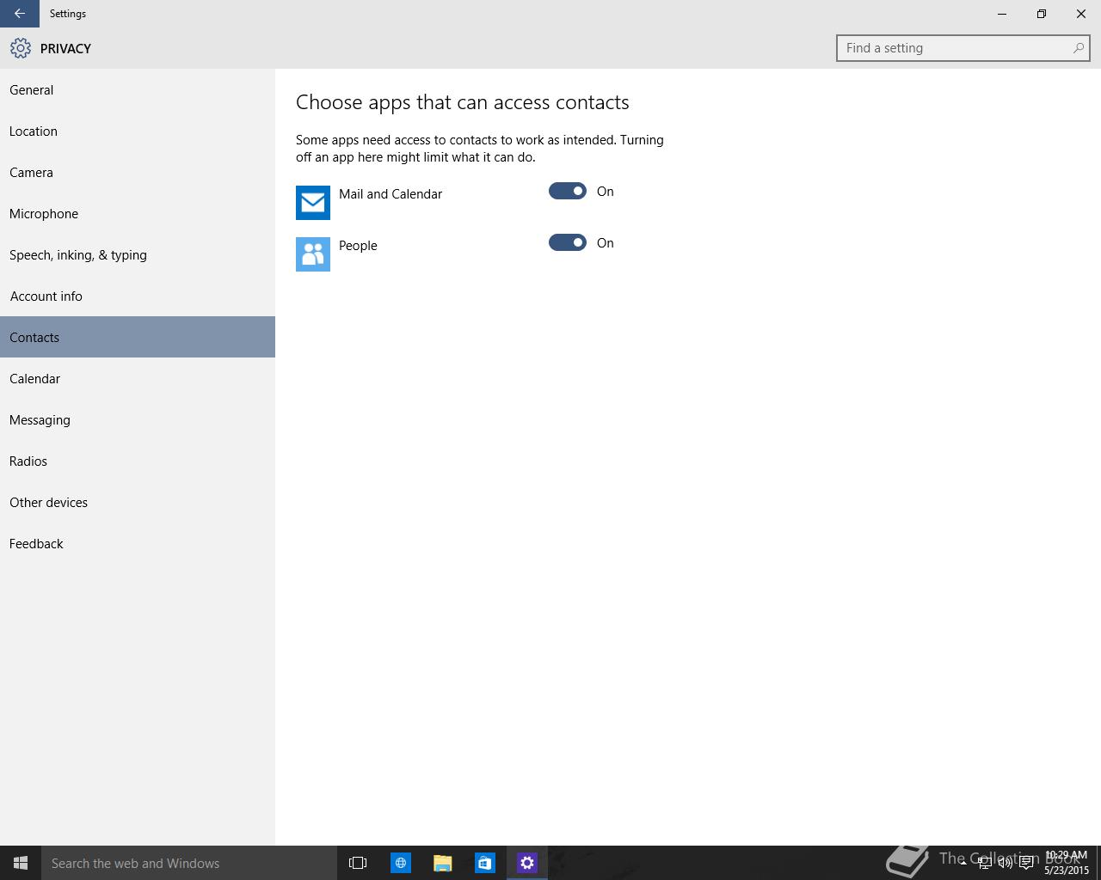This screenshot has width=1101, height=880.
Task: Open the Messaging privacy section
Action: click(138, 419)
